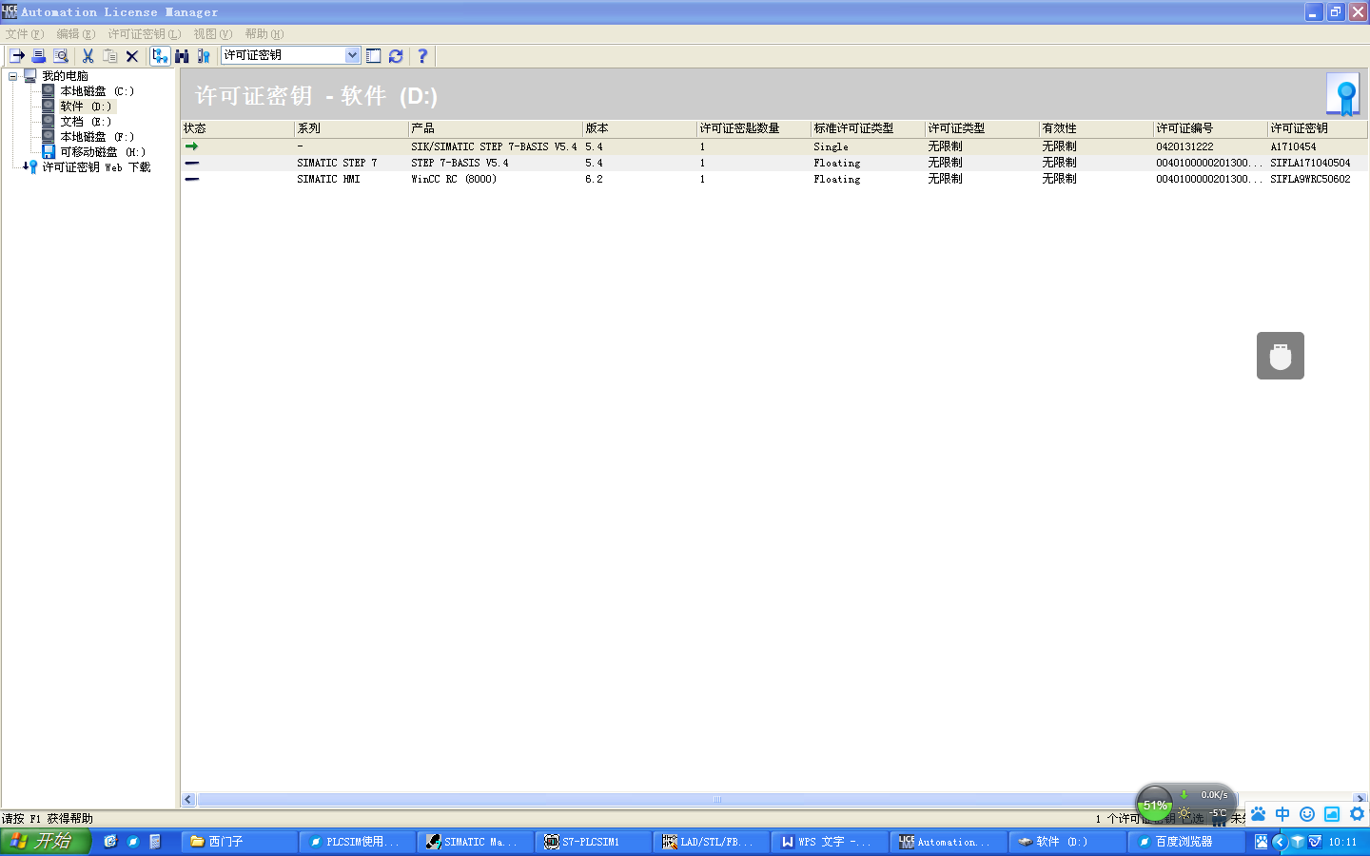
Task: Open the 许可证密钥(L) menu
Action: coord(144,34)
